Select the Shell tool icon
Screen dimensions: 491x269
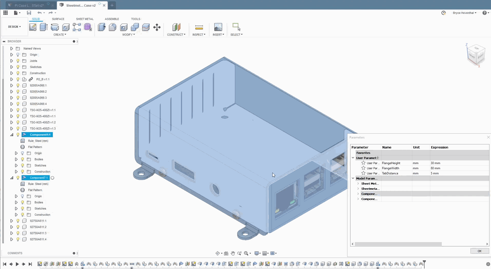(x=124, y=27)
